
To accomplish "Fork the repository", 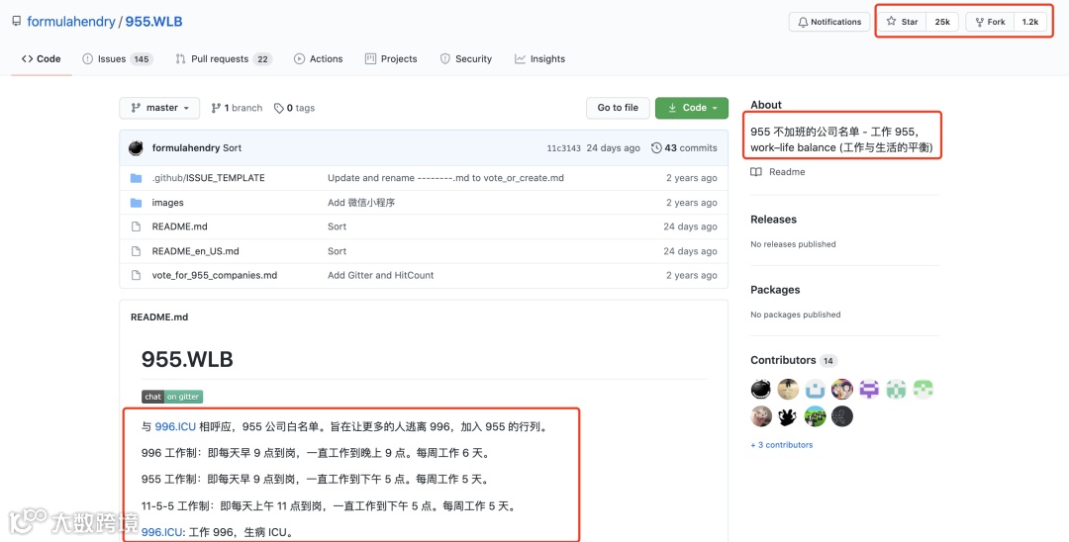I will [x=990, y=22].
